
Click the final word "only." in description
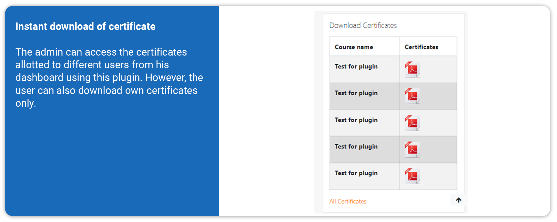coord(25,103)
